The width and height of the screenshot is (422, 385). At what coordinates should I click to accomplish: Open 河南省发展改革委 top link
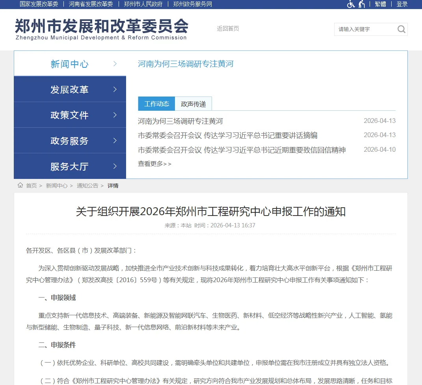click(91, 4)
